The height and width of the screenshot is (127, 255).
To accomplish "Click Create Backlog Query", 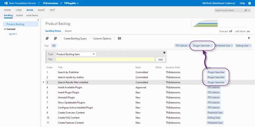I will pyautogui.click(x=75, y=39).
